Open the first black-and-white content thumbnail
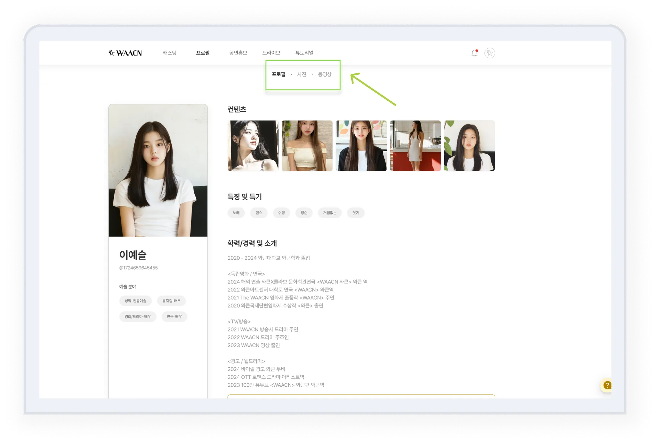This screenshot has width=657, height=444. [x=253, y=146]
